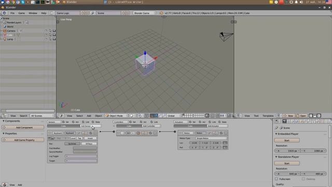
Task: Open the Help menu
Action: tap(44, 13)
